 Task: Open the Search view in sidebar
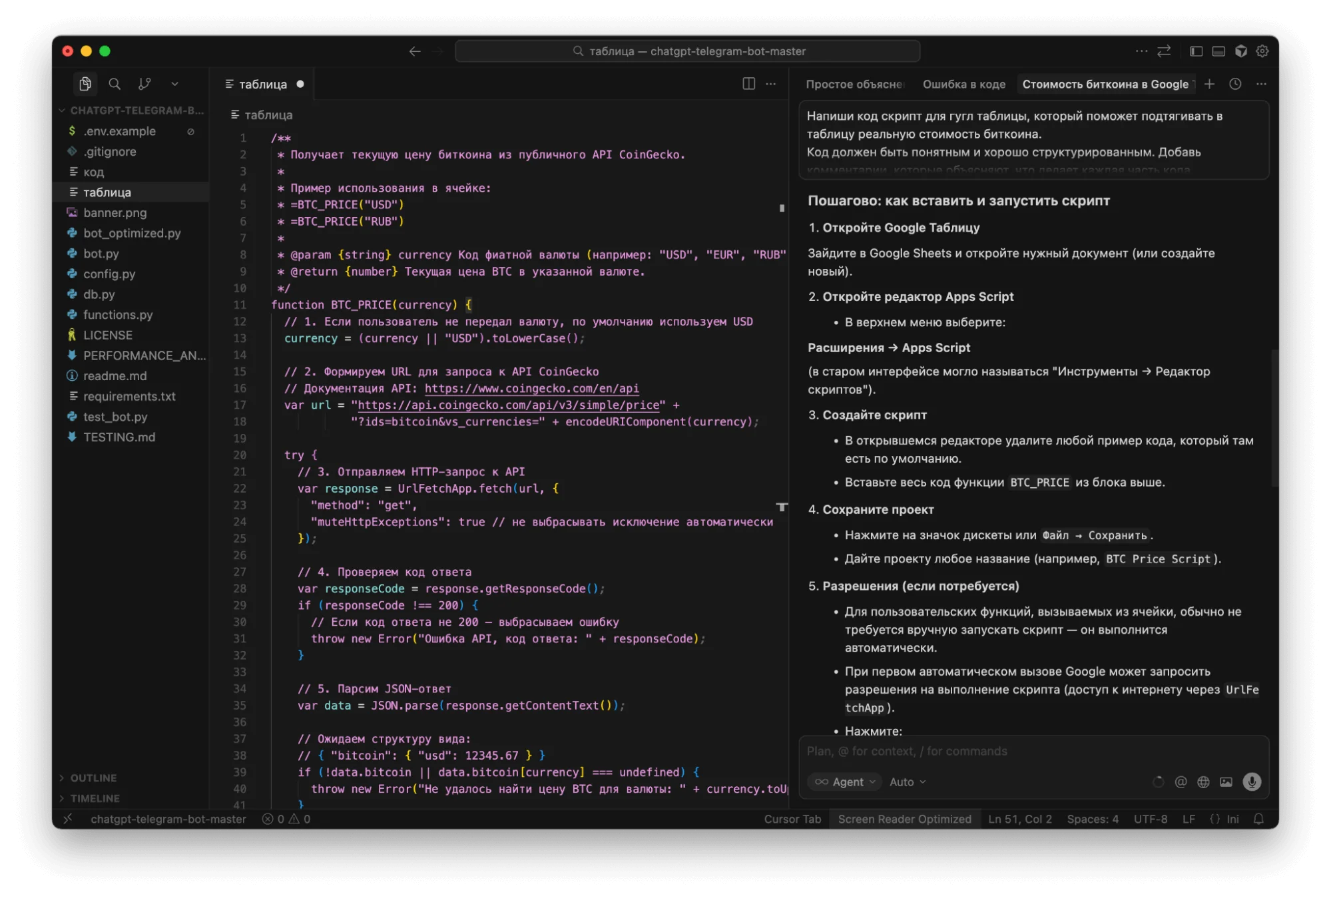pos(115,84)
